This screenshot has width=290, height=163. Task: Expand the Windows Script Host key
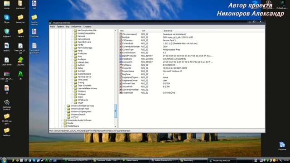[65, 109]
